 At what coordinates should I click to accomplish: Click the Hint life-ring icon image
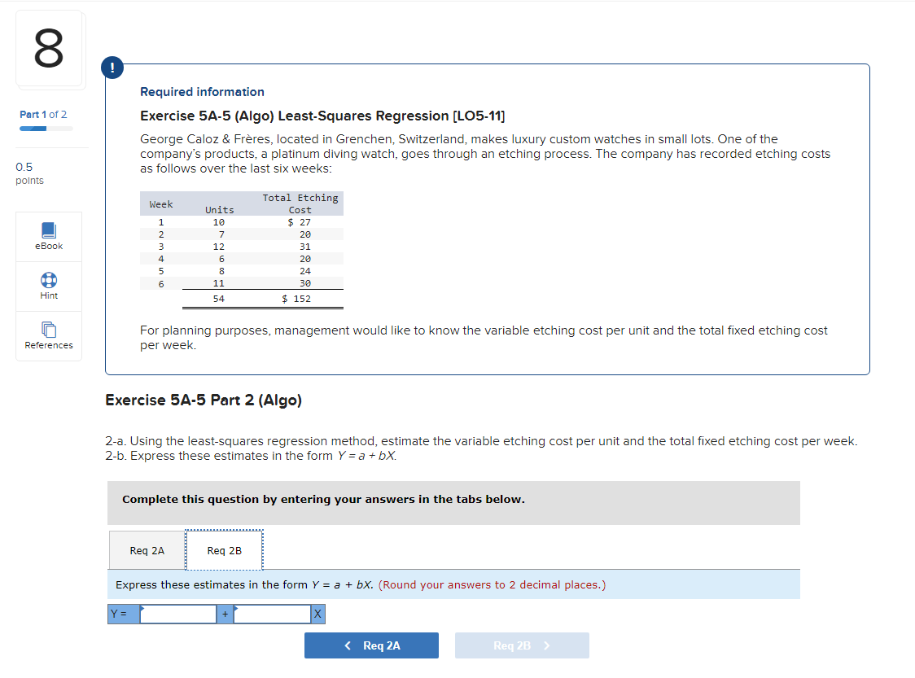pos(48,280)
